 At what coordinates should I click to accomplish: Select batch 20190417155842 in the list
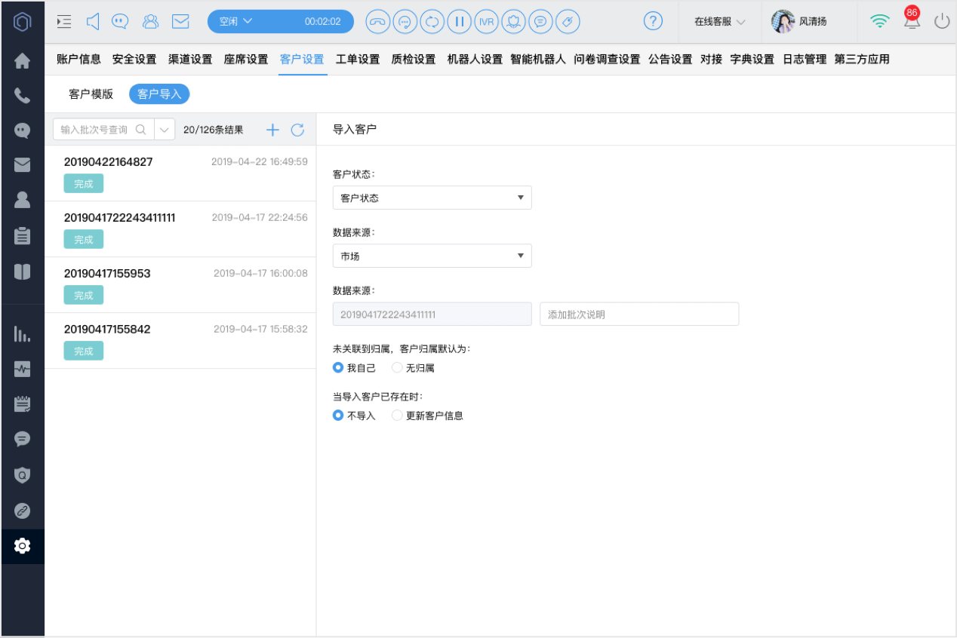click(x=180, y=341)
